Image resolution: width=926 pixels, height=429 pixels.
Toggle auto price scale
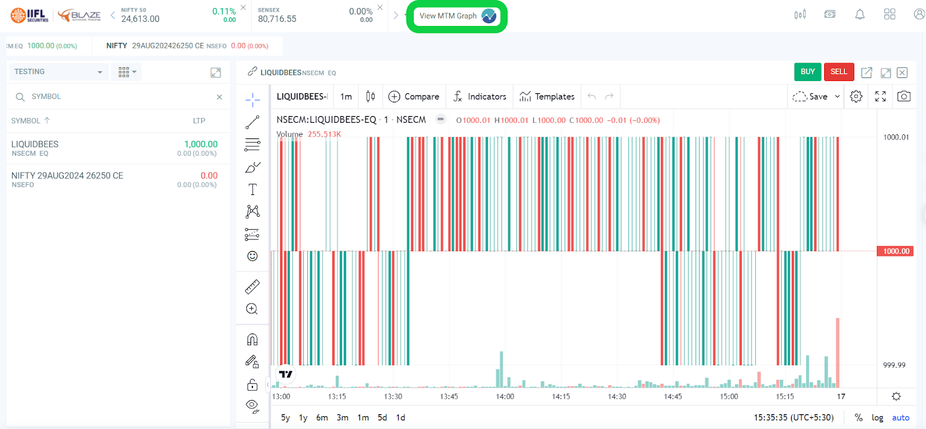click(x=901, y=417)
